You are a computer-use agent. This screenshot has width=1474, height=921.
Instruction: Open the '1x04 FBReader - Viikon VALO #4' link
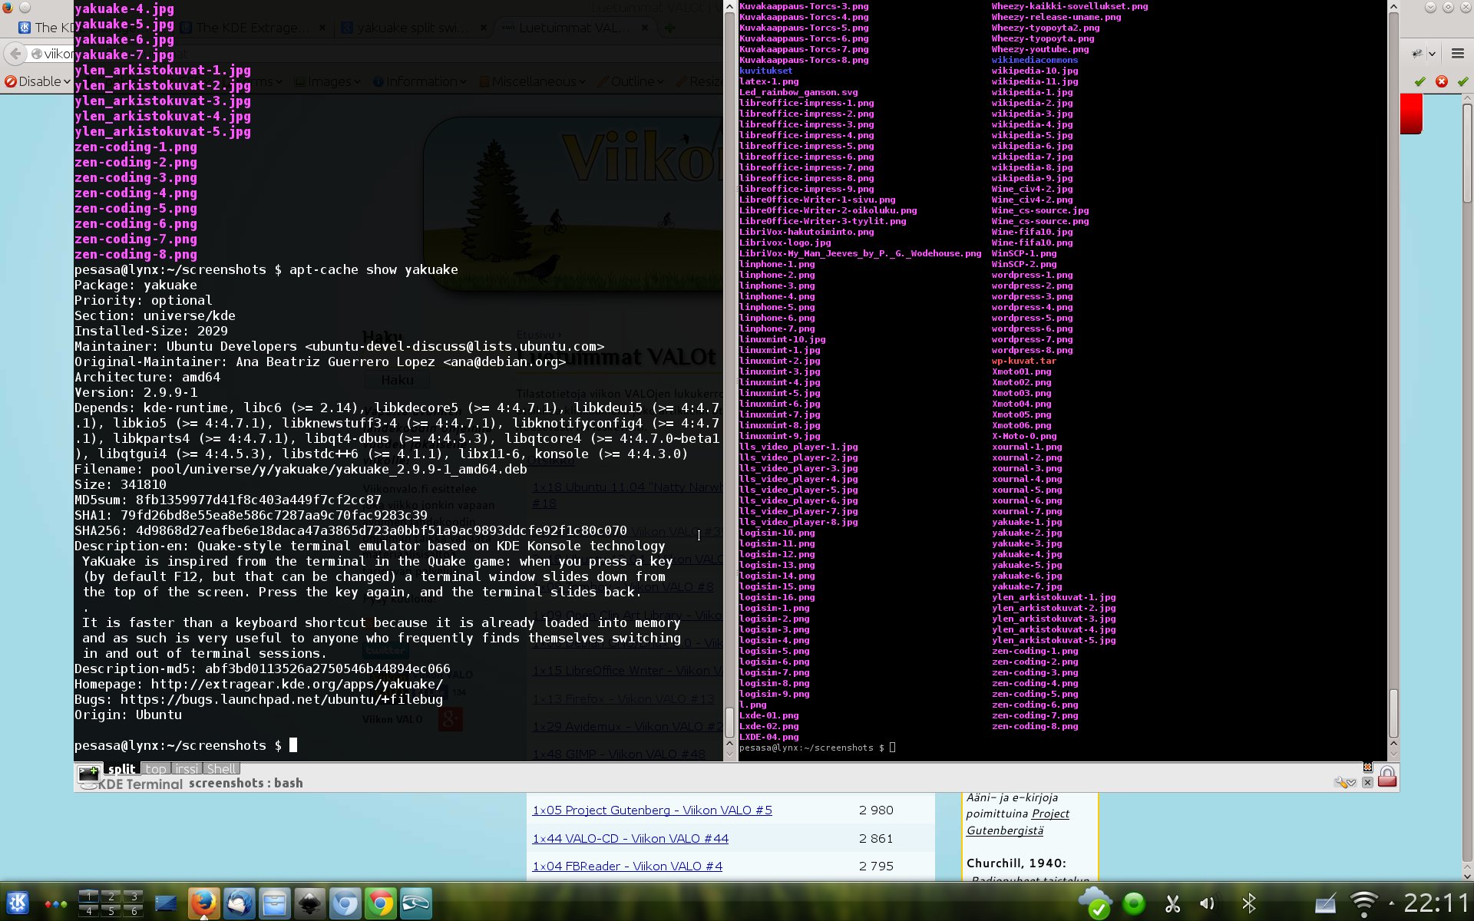click(x=627, y=866)
